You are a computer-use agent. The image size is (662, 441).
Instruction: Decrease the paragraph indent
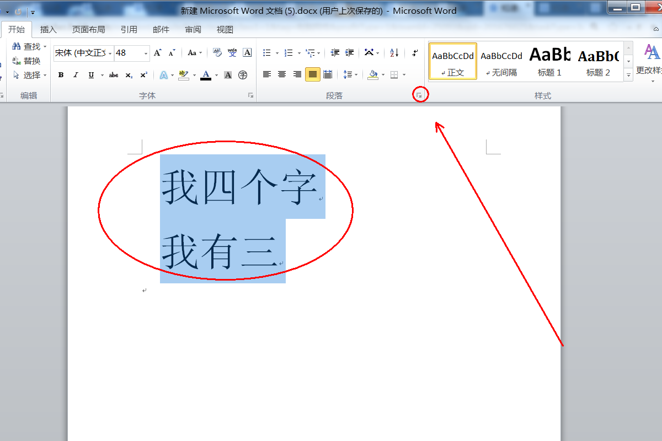335,52
